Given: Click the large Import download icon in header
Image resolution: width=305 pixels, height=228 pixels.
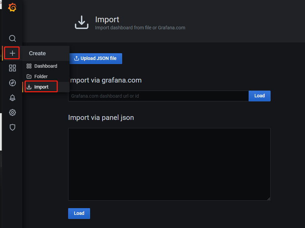Looking at the screenshot, I should (x=81, y=22).
